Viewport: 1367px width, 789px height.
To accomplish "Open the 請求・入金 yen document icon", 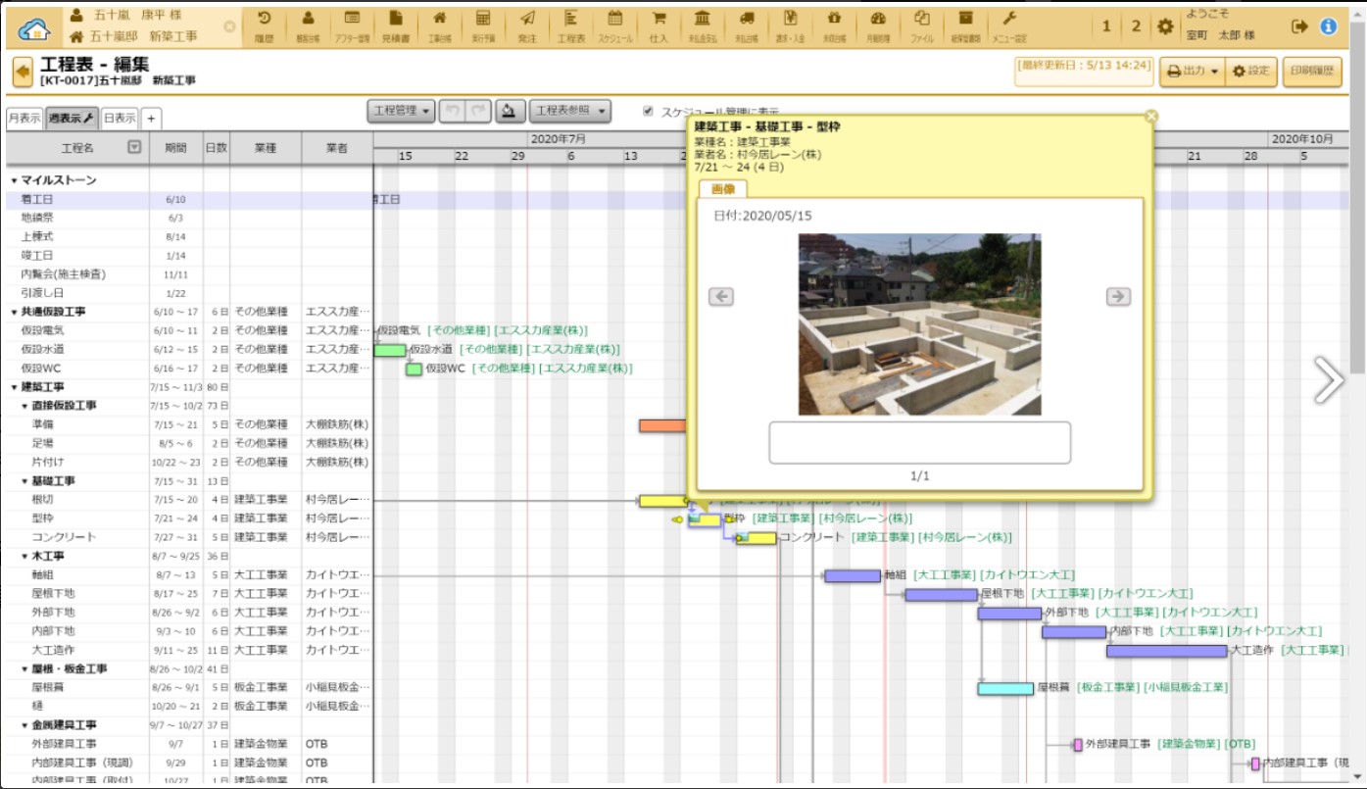I will pos(791,25).
